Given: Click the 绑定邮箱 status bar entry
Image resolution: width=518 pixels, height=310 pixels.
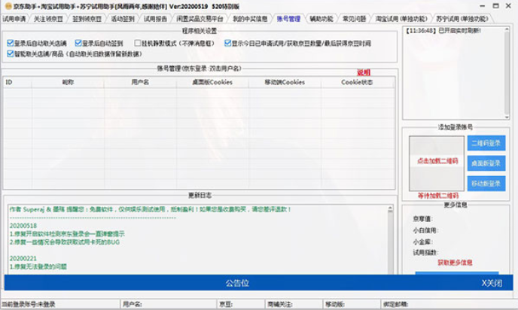Looking at the screenshot, I should (395, 305).
